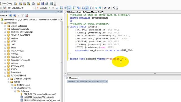
Task: Click the SQL Server Compact Query icon
Action: [x=33, y=4]
